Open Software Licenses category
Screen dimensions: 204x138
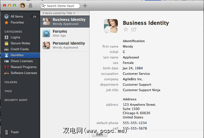point(24,73)
